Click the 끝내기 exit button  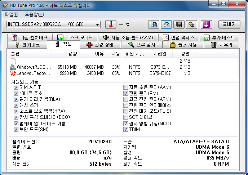click(x=229, y=24)
